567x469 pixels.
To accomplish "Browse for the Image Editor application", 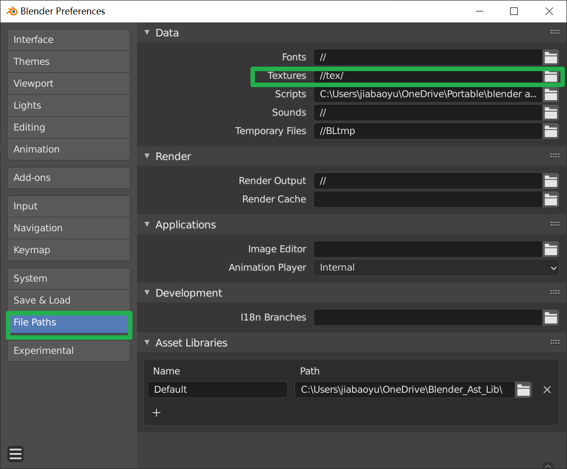I will (x=551, y=249).
